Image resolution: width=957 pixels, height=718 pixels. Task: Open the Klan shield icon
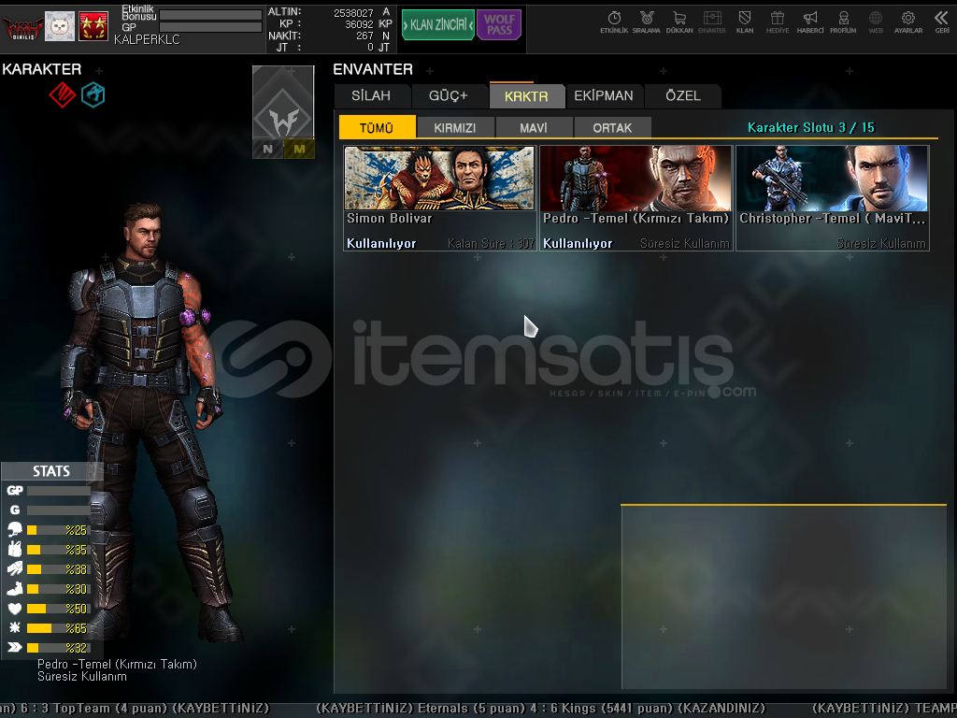point(745,22)
